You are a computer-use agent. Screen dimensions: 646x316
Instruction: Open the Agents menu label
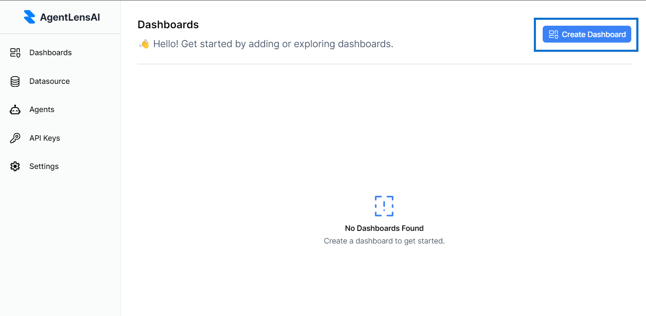42,110
